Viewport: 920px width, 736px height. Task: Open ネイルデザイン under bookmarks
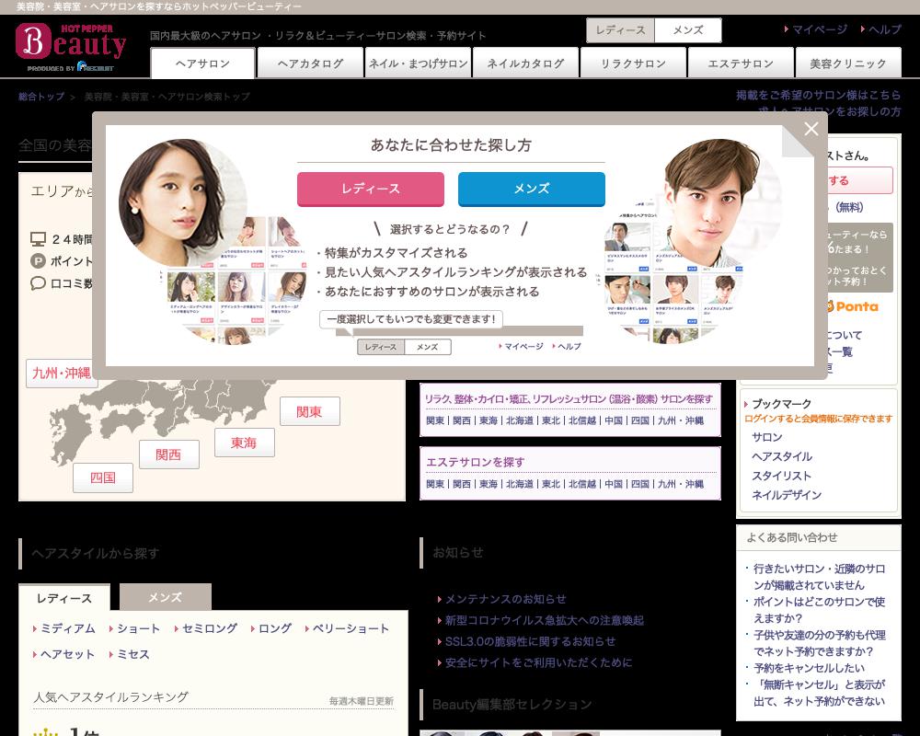[x=786, y=495]
